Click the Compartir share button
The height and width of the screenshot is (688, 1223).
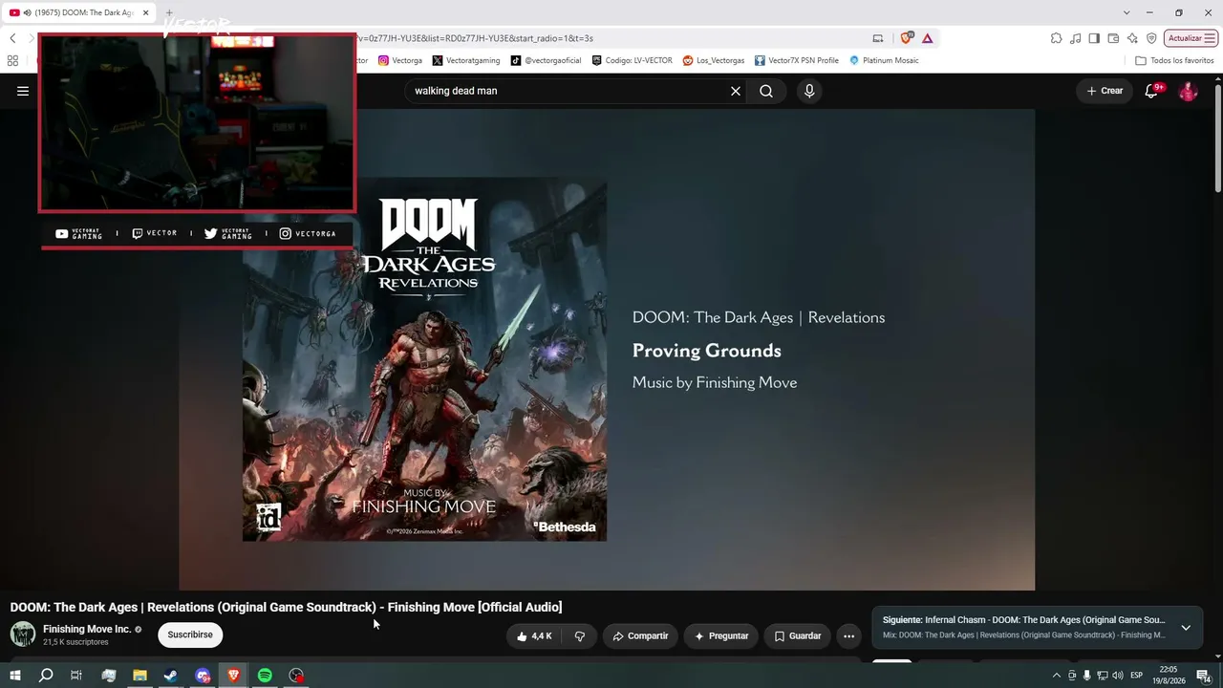tap(640, 635)
